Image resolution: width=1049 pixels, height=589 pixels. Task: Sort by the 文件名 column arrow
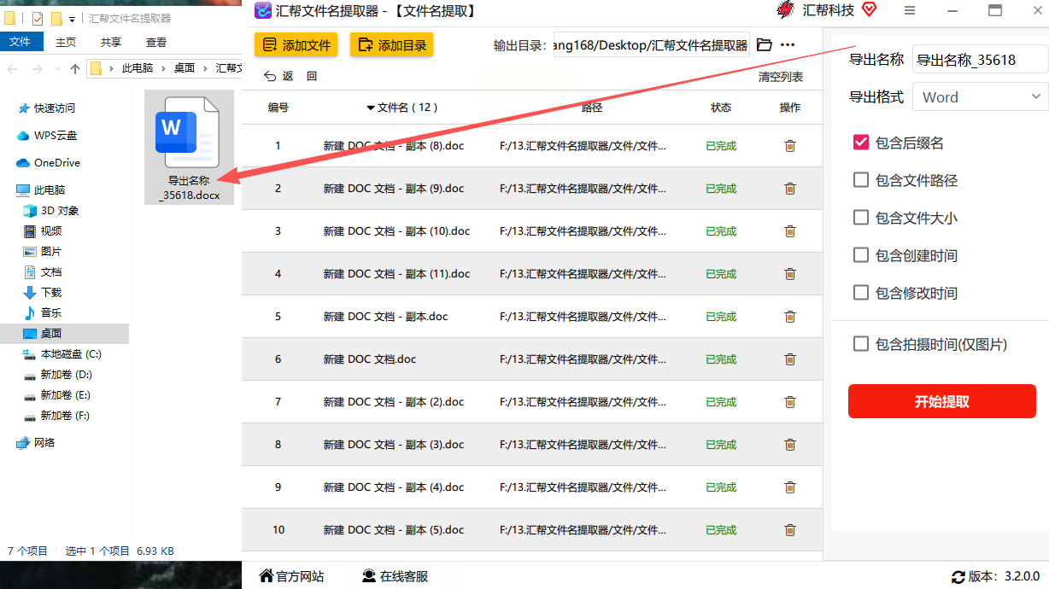(x=371, y=108)
